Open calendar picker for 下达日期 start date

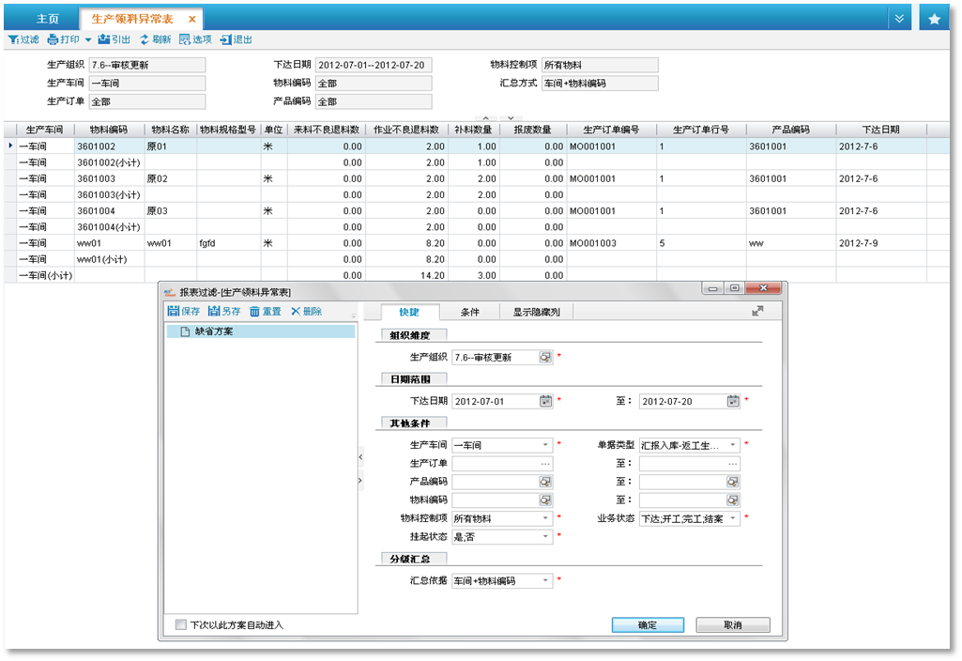pyautogui.click(x=545, y=401)
